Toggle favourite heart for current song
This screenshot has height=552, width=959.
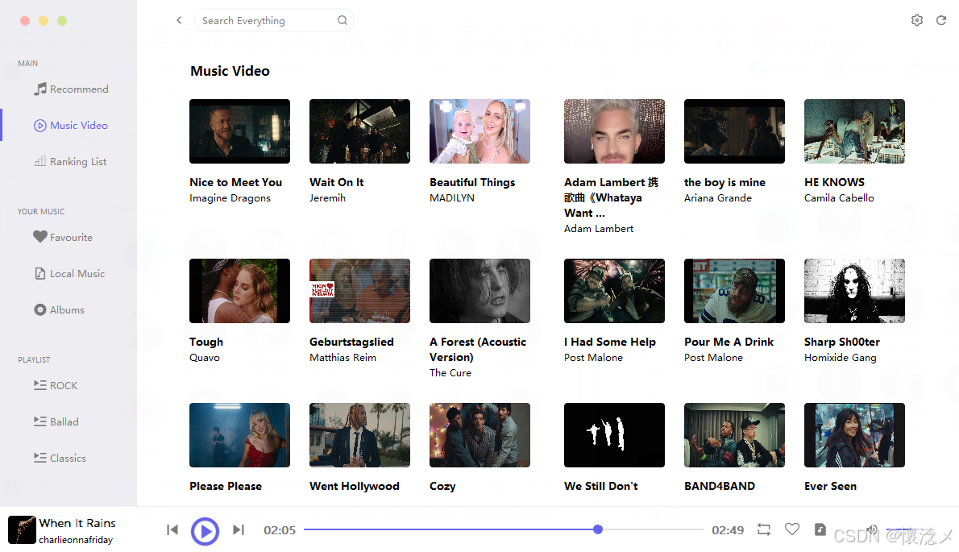[x=792, y=529]
